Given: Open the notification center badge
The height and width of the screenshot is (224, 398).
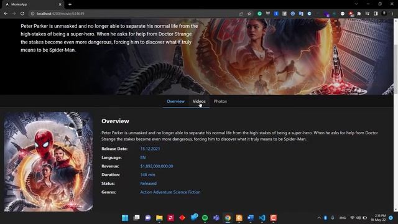Looking at the screenshot, I should coord(391,218).
